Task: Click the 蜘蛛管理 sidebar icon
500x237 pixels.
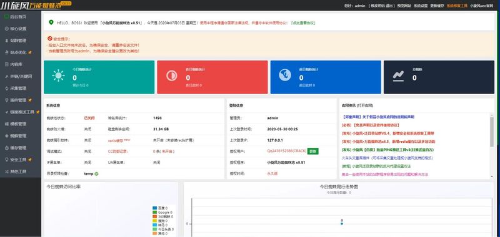Action: 7,136
